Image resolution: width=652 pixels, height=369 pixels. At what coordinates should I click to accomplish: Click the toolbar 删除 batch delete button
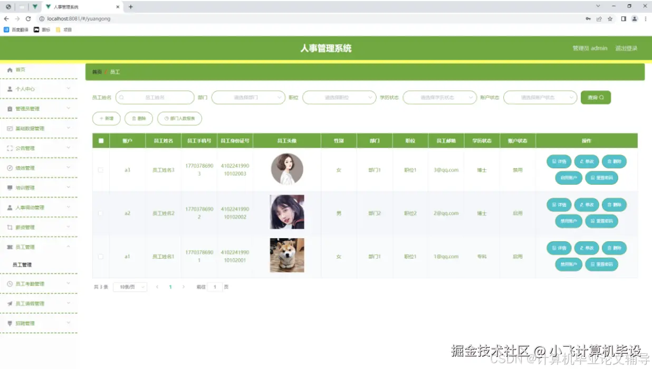pos(139,119)
